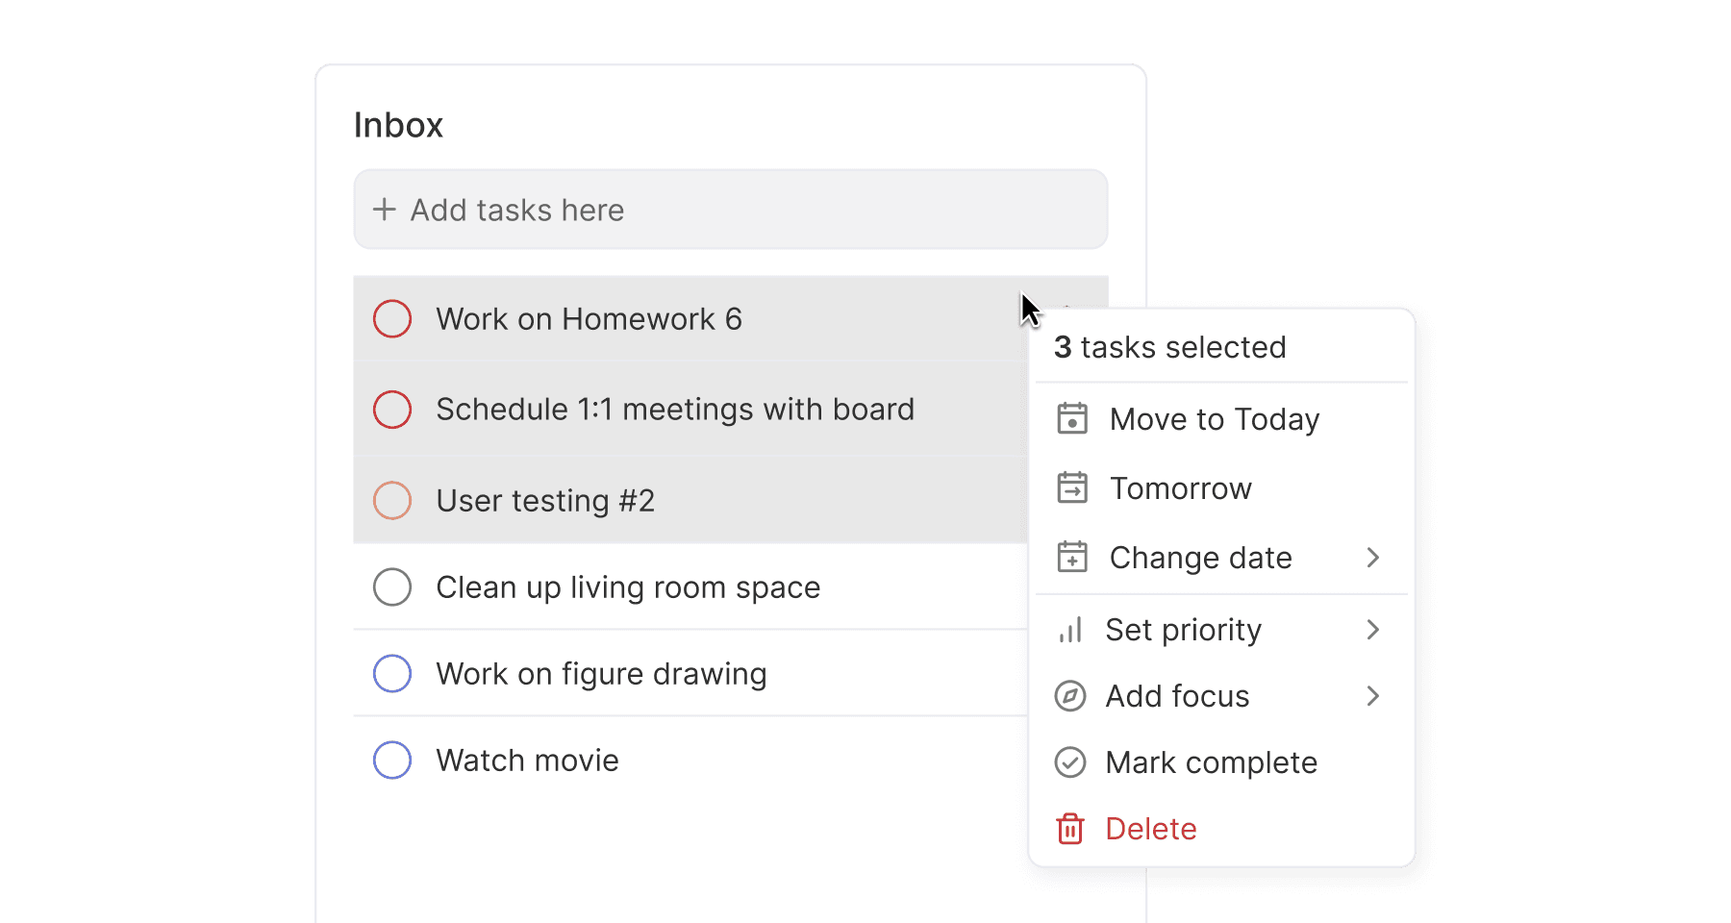Complete the User testing #2 task circle
Screen dimensions: 1731x923
click(392, 500)
